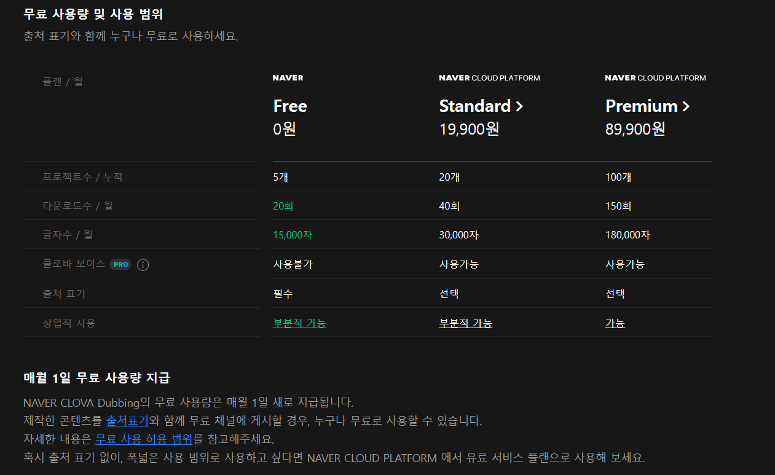The image size is (775, 475).
Task: Click the green 20회 download limit value
Action: pyautogui.click(x=283, y=205)
